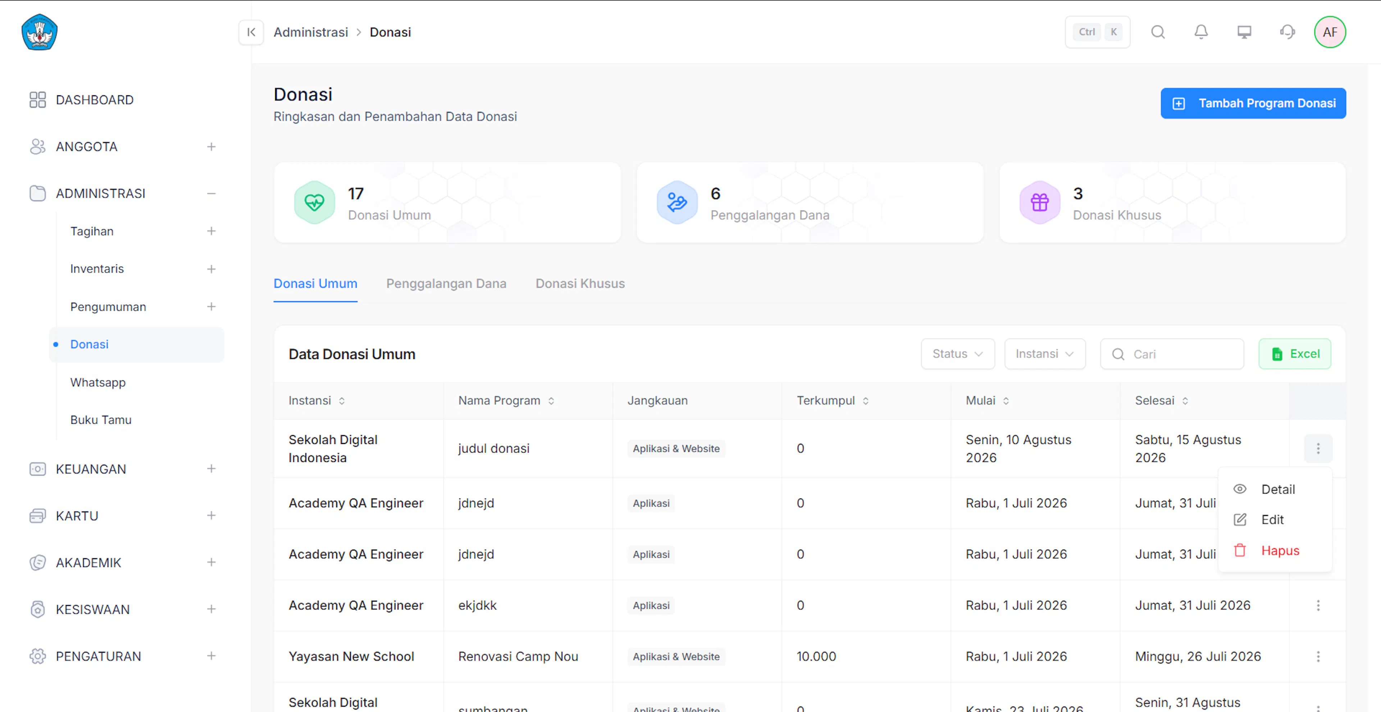Export data with the Excel button

(x=1294, y=354)
